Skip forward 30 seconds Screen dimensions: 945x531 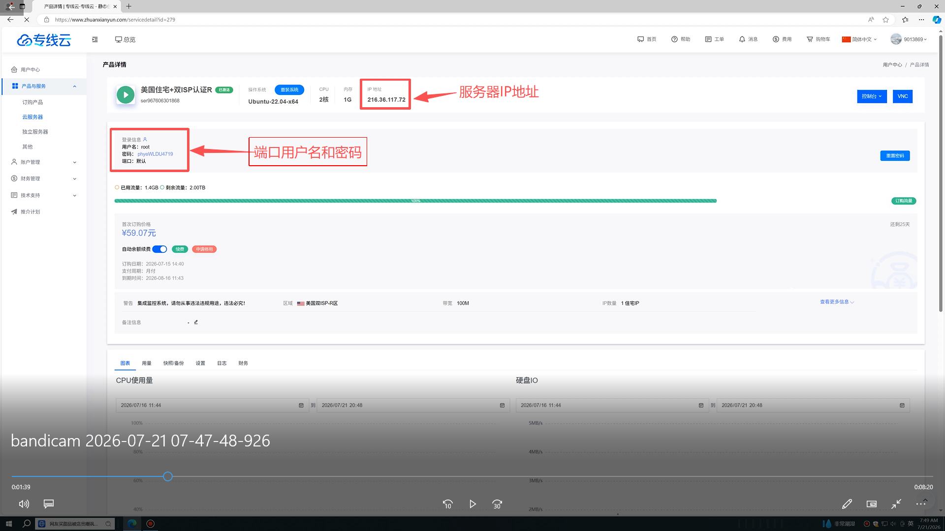pyautogui.click(x=497, y=504)
